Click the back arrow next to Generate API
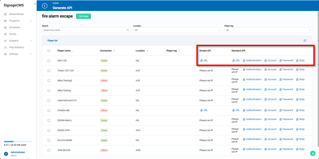 click(x=45, y=6)
